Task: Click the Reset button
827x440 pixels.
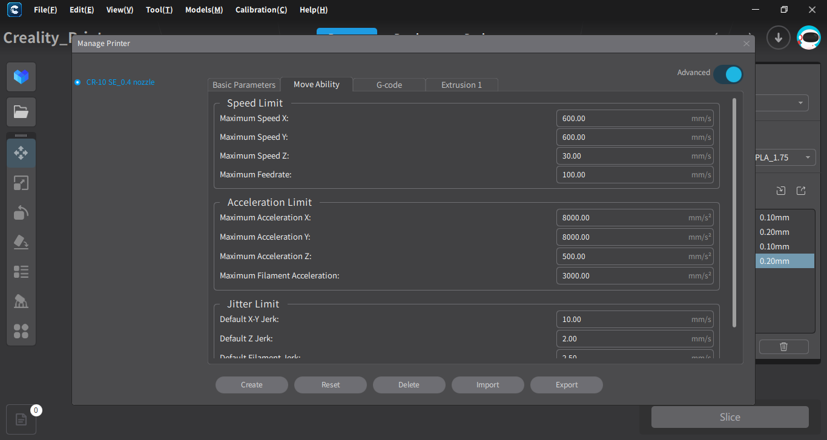Action: tap(331, 385)
